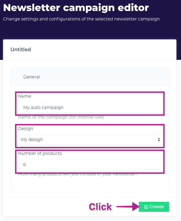This screenshot has height=221, width=181.
Task: Click the How many products help text
Action: tap(78, 175)
